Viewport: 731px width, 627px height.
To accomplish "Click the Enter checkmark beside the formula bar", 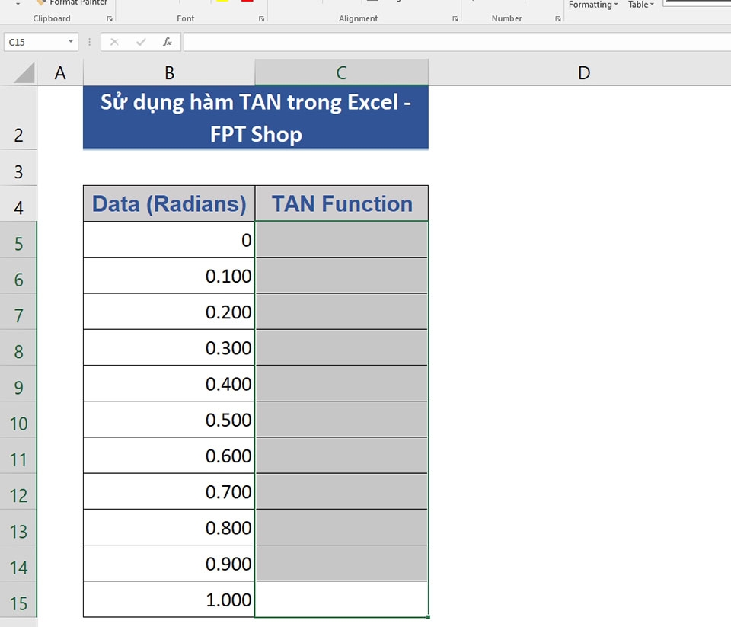I will point(140,42).
